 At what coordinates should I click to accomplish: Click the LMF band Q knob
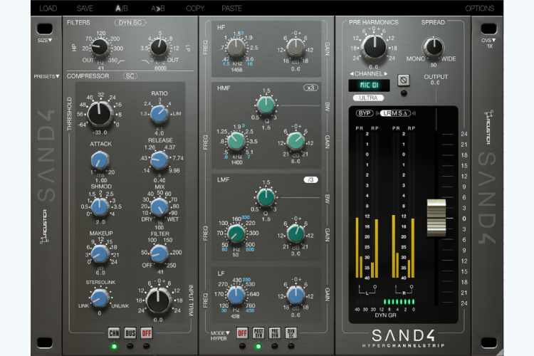[266, 197]
